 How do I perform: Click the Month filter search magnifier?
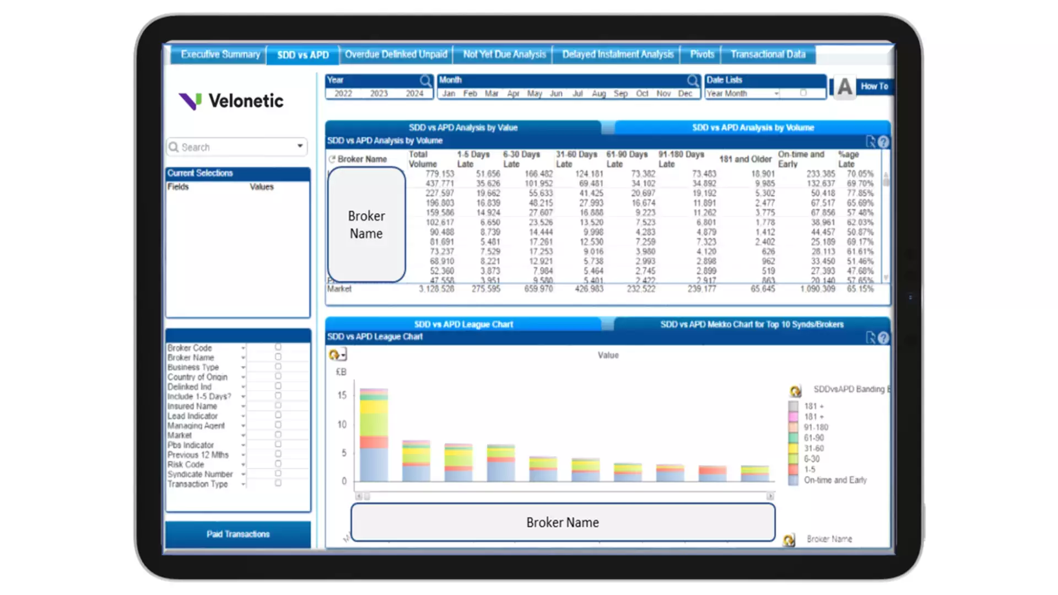693,80
